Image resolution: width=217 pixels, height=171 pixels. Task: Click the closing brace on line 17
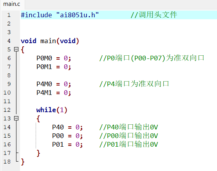(38, 153)
